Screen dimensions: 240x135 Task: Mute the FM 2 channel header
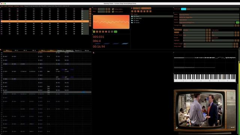tap(16, 50)
